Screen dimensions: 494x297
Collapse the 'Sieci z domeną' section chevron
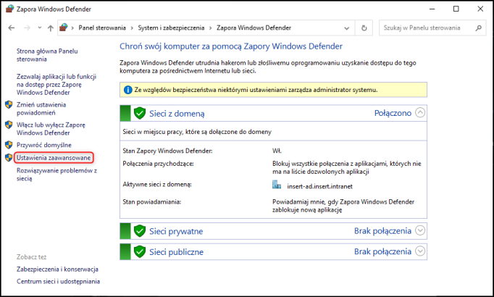(420, 112)
